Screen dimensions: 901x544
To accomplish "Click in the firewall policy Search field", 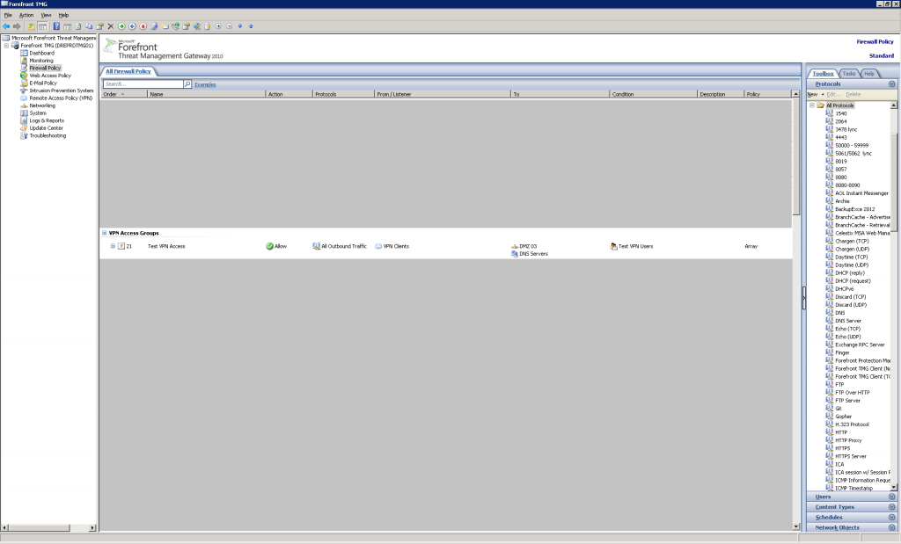I will point(143,84).
